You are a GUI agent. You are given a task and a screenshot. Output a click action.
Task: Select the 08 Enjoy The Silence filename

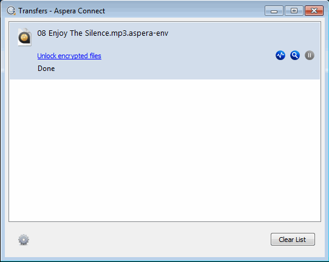[x=103, y=33]
